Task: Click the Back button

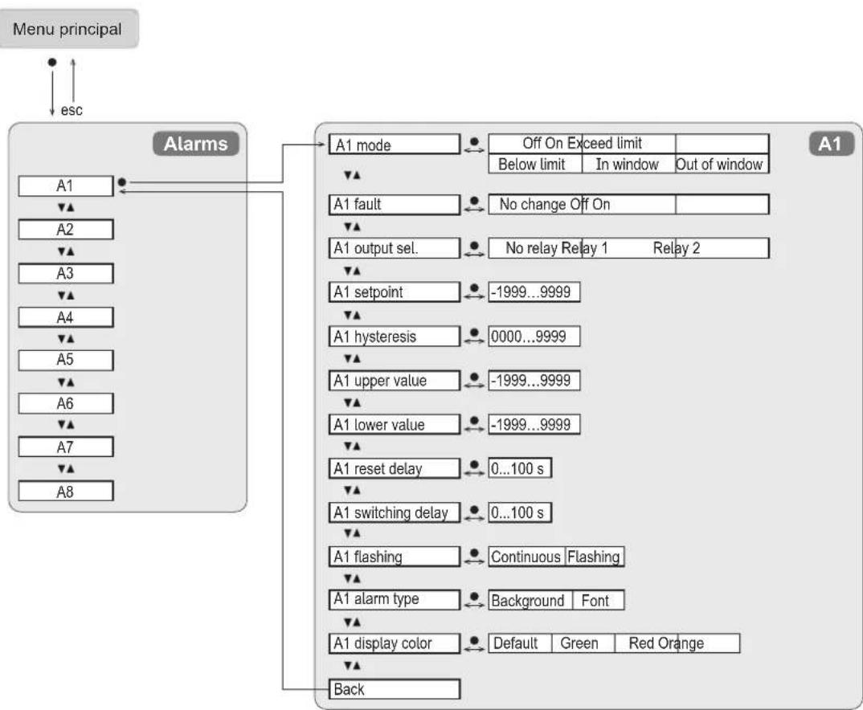Action: 394,691
